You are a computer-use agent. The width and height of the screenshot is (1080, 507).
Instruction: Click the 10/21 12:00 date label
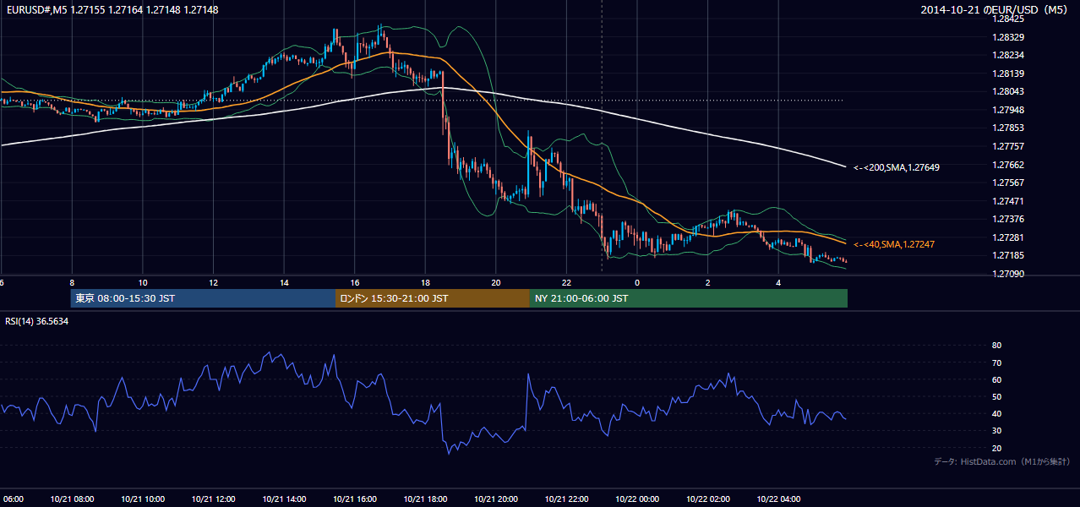(x=213, y=499)
